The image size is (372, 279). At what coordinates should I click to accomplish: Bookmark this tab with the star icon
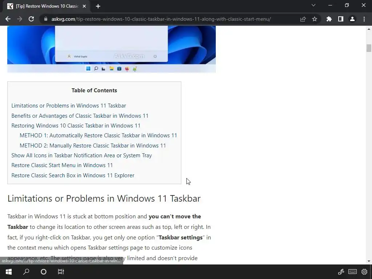point(315,19)
